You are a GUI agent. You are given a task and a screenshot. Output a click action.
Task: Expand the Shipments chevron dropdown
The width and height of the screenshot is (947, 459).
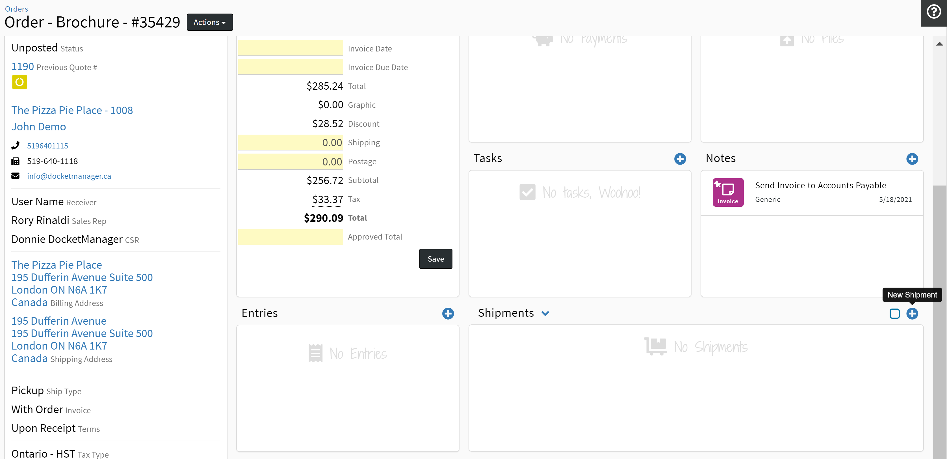[545, 313]
